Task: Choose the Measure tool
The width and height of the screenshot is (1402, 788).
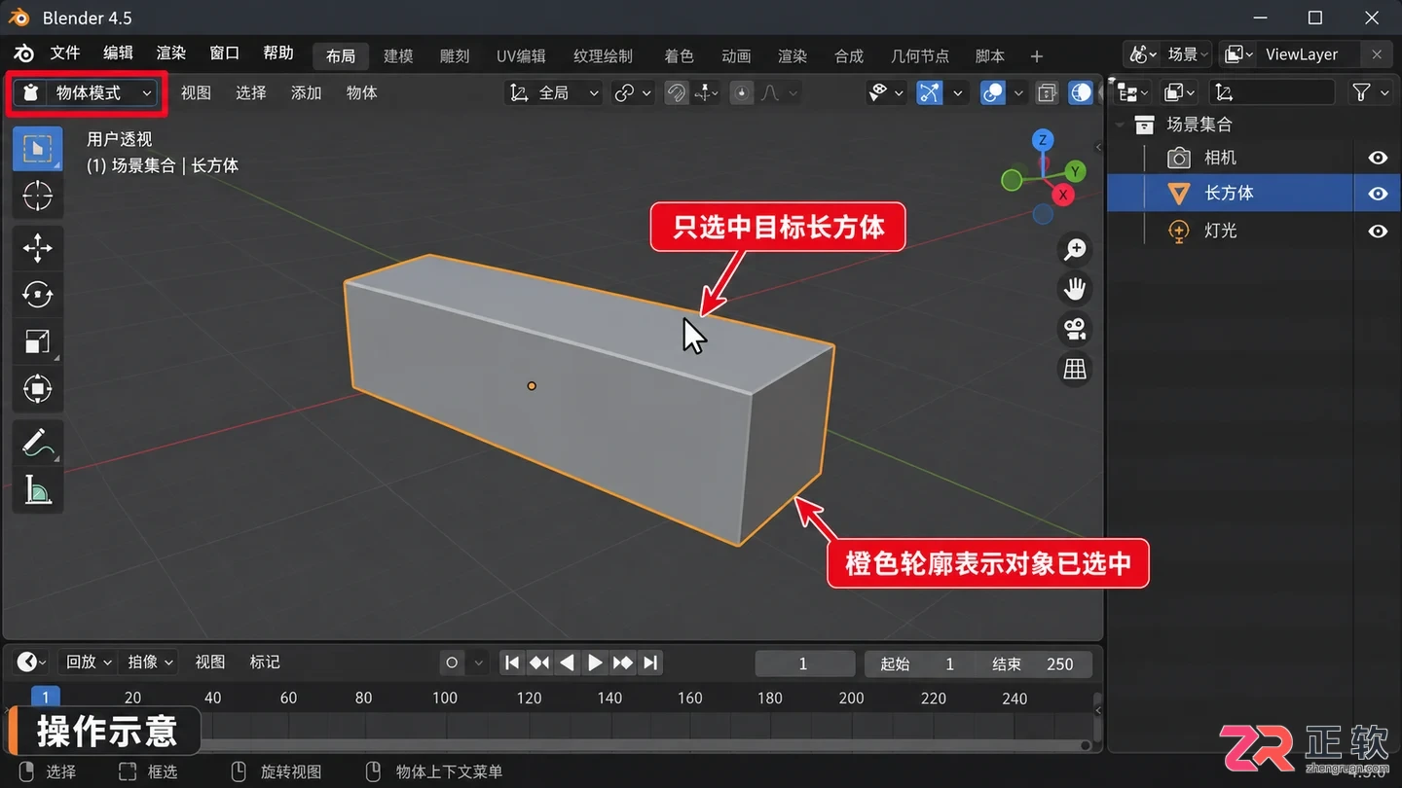Action: tap(38, 490)
